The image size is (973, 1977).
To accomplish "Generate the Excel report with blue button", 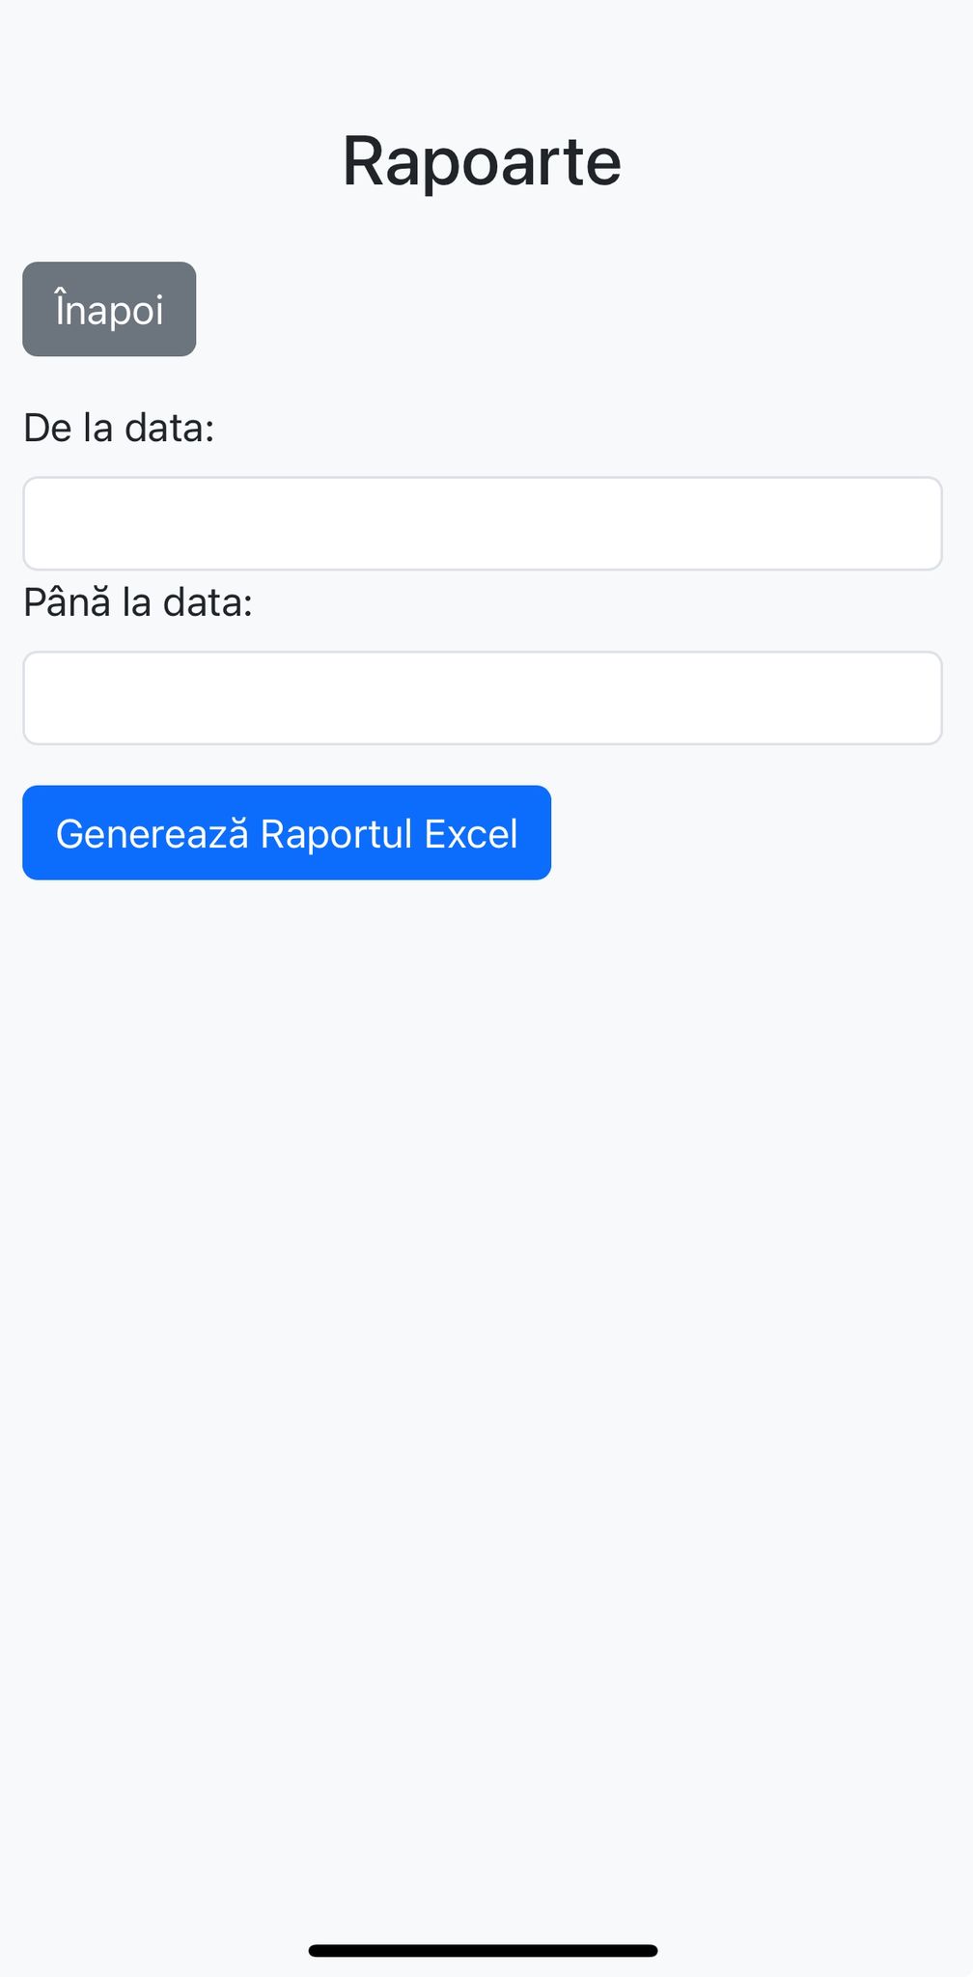I will click(x=287, y=832).
